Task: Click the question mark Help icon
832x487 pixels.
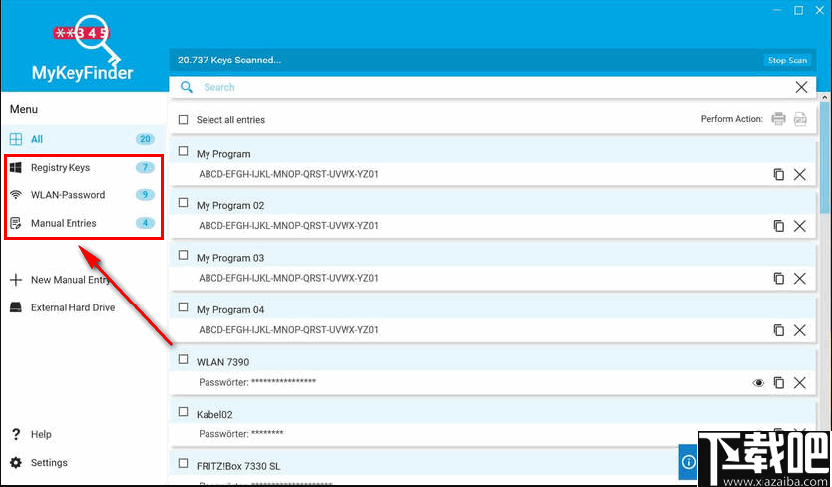Action: point(16,434)
